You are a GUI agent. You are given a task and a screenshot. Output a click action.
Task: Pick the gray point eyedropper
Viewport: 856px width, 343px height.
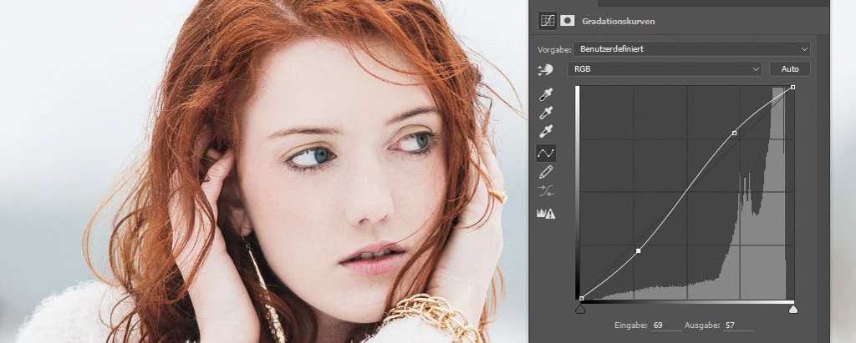546,113
